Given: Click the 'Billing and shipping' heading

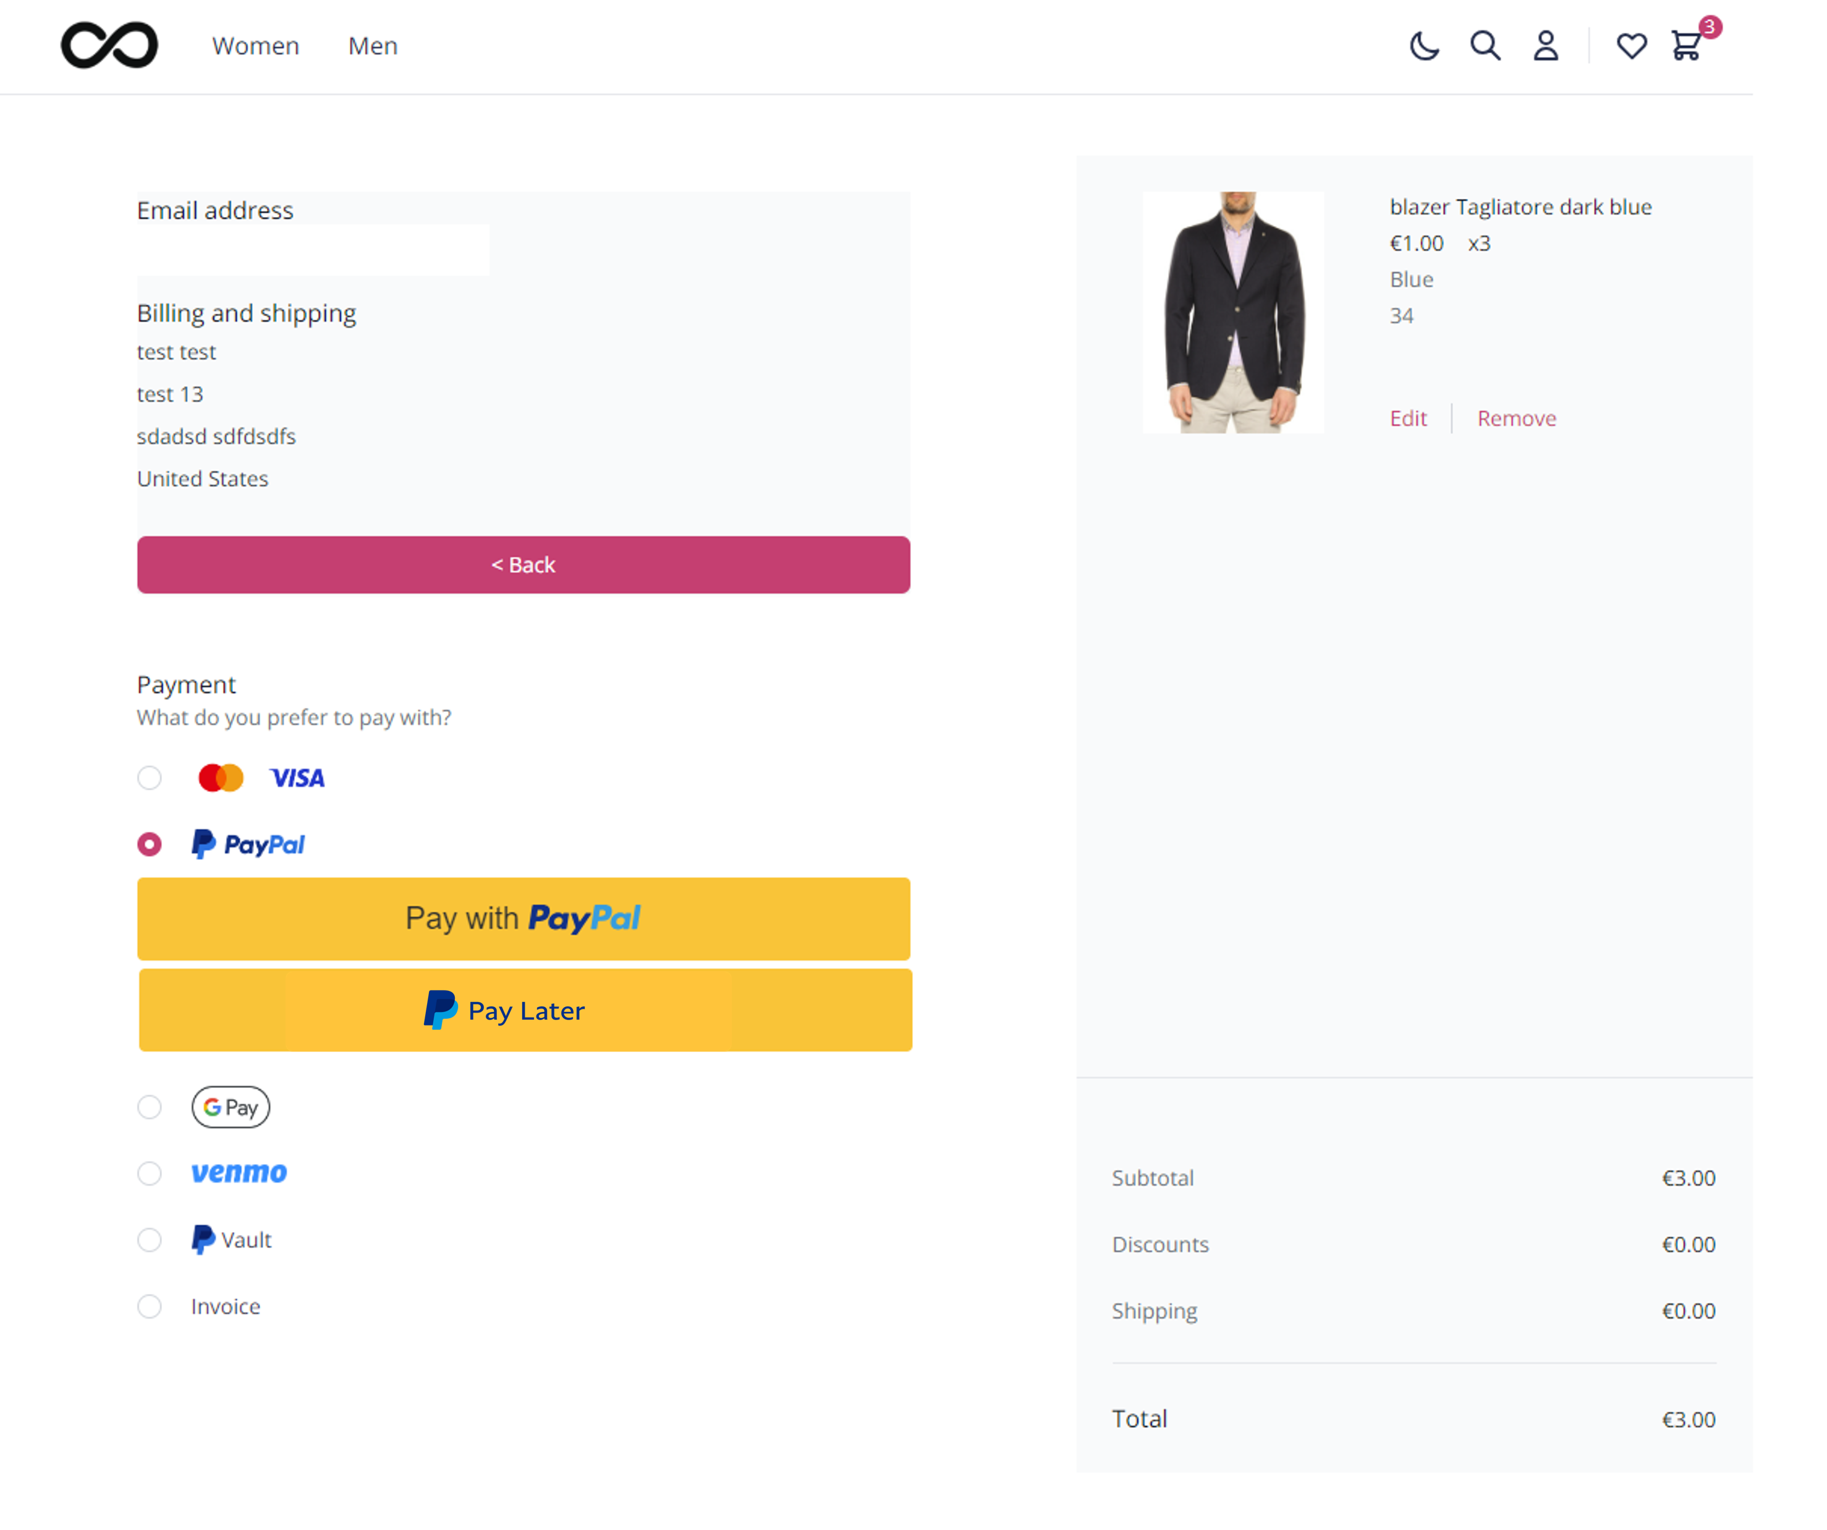Looking at the screenshot, I should point(246,313).
